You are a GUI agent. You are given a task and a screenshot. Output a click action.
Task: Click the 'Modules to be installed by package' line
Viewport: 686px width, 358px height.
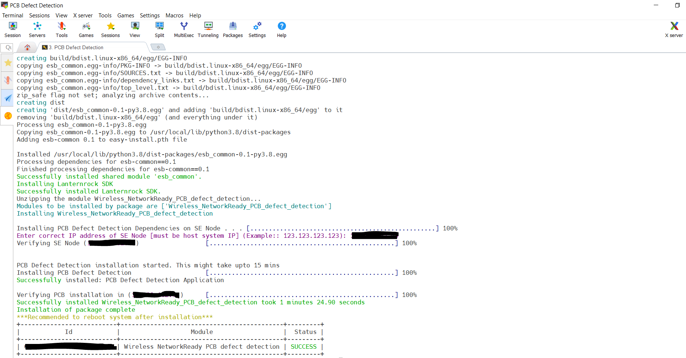pyautogui.click(x=174, y=206)
